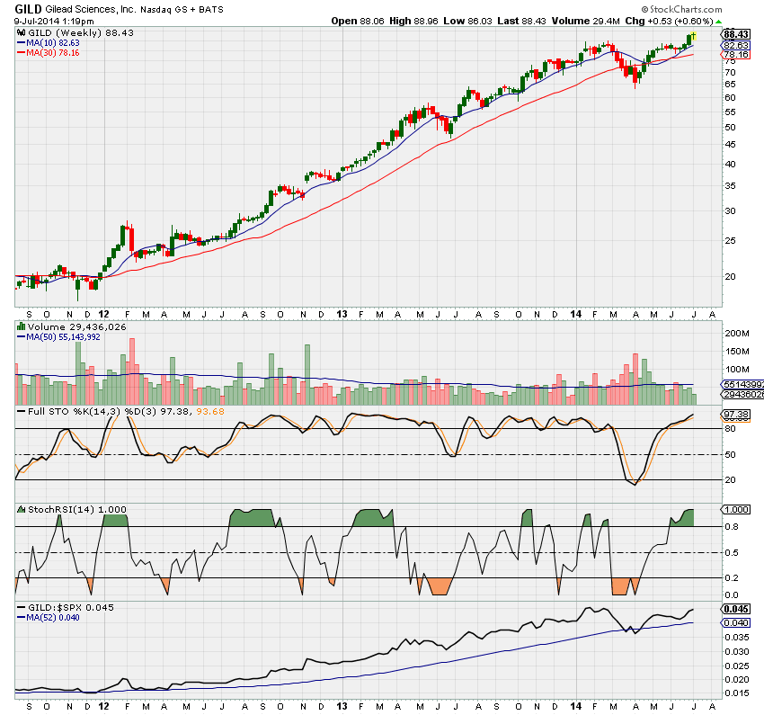Click the Low 86.03 quote value
This screenshot has height=715, width=764.
pos(467,21)
